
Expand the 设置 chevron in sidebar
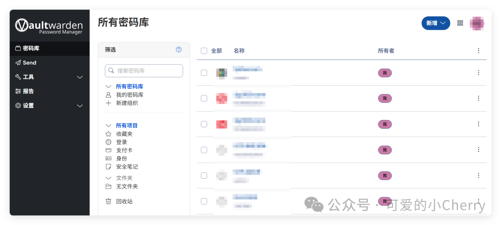[x=80, y=106]
